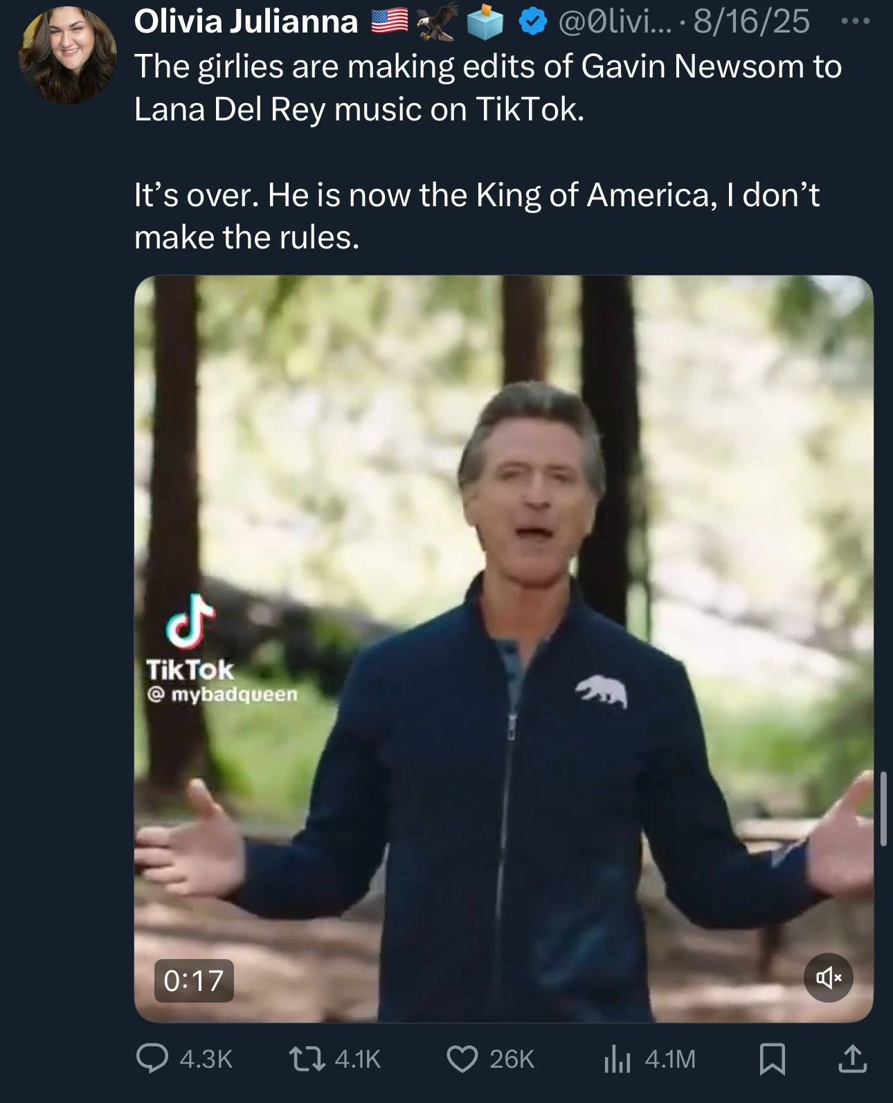Screen dimensions: 893x1103
Task: Repost this tweet using the retweet icon
Action: click(307, 1059)
